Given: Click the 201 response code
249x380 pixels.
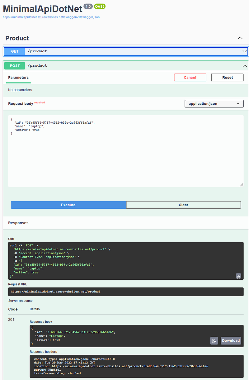Looking at the screenshot, I should (x=11, y=320).
